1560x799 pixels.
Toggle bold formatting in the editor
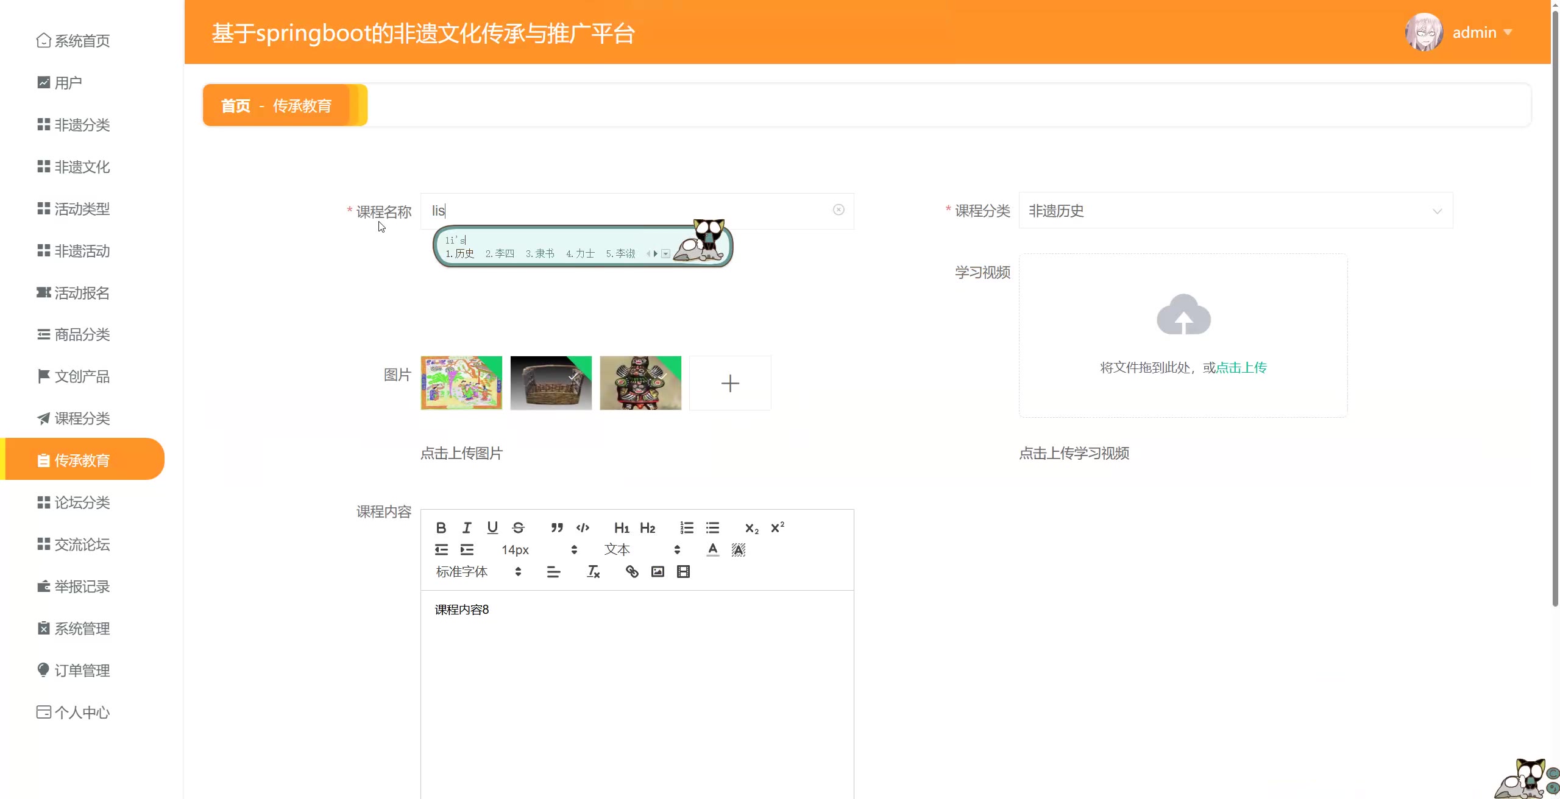[441, 528]
